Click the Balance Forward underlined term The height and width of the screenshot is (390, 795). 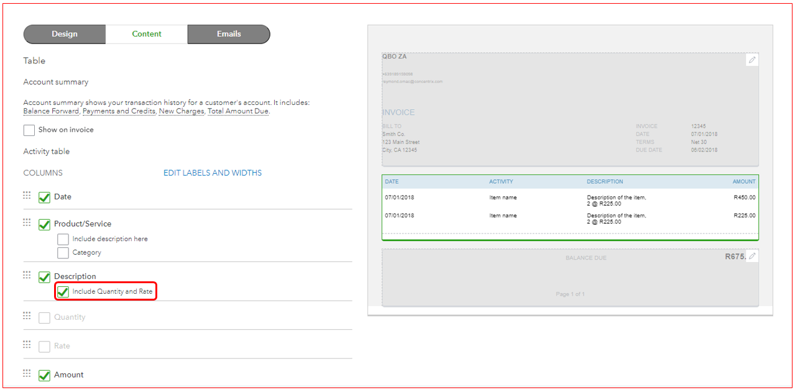[51, 111]
